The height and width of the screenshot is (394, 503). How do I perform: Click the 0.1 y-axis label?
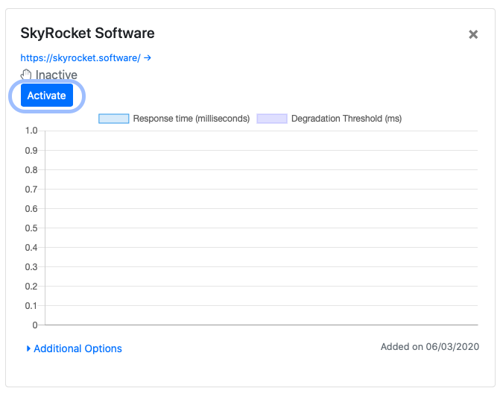(x=31, y=306)
